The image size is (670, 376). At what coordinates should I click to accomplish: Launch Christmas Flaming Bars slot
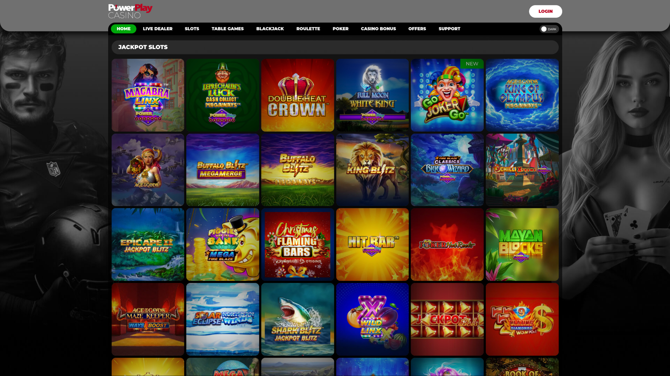pyautogui.click(x=297, y=244)
